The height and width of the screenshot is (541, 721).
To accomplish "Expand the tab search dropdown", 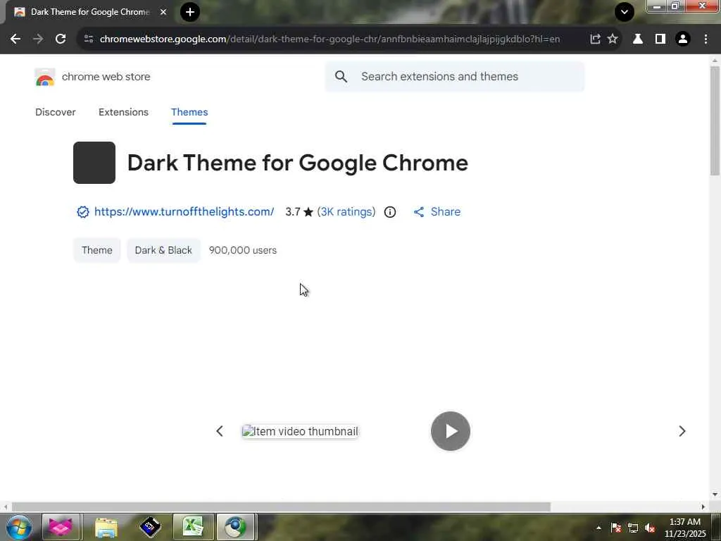I will (x=625, y=12).
